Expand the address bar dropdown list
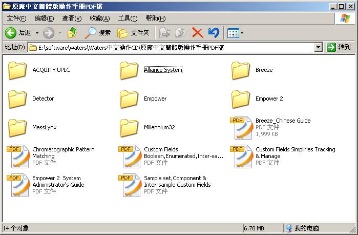Screen dimensions: 358x235 (x=318, y=48)
